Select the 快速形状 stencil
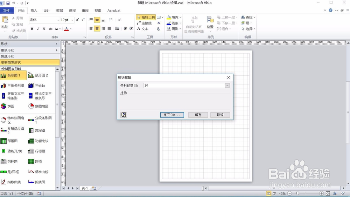Image resolution: width=350 pixels, height=197 pixels. (x=30, y=56)
